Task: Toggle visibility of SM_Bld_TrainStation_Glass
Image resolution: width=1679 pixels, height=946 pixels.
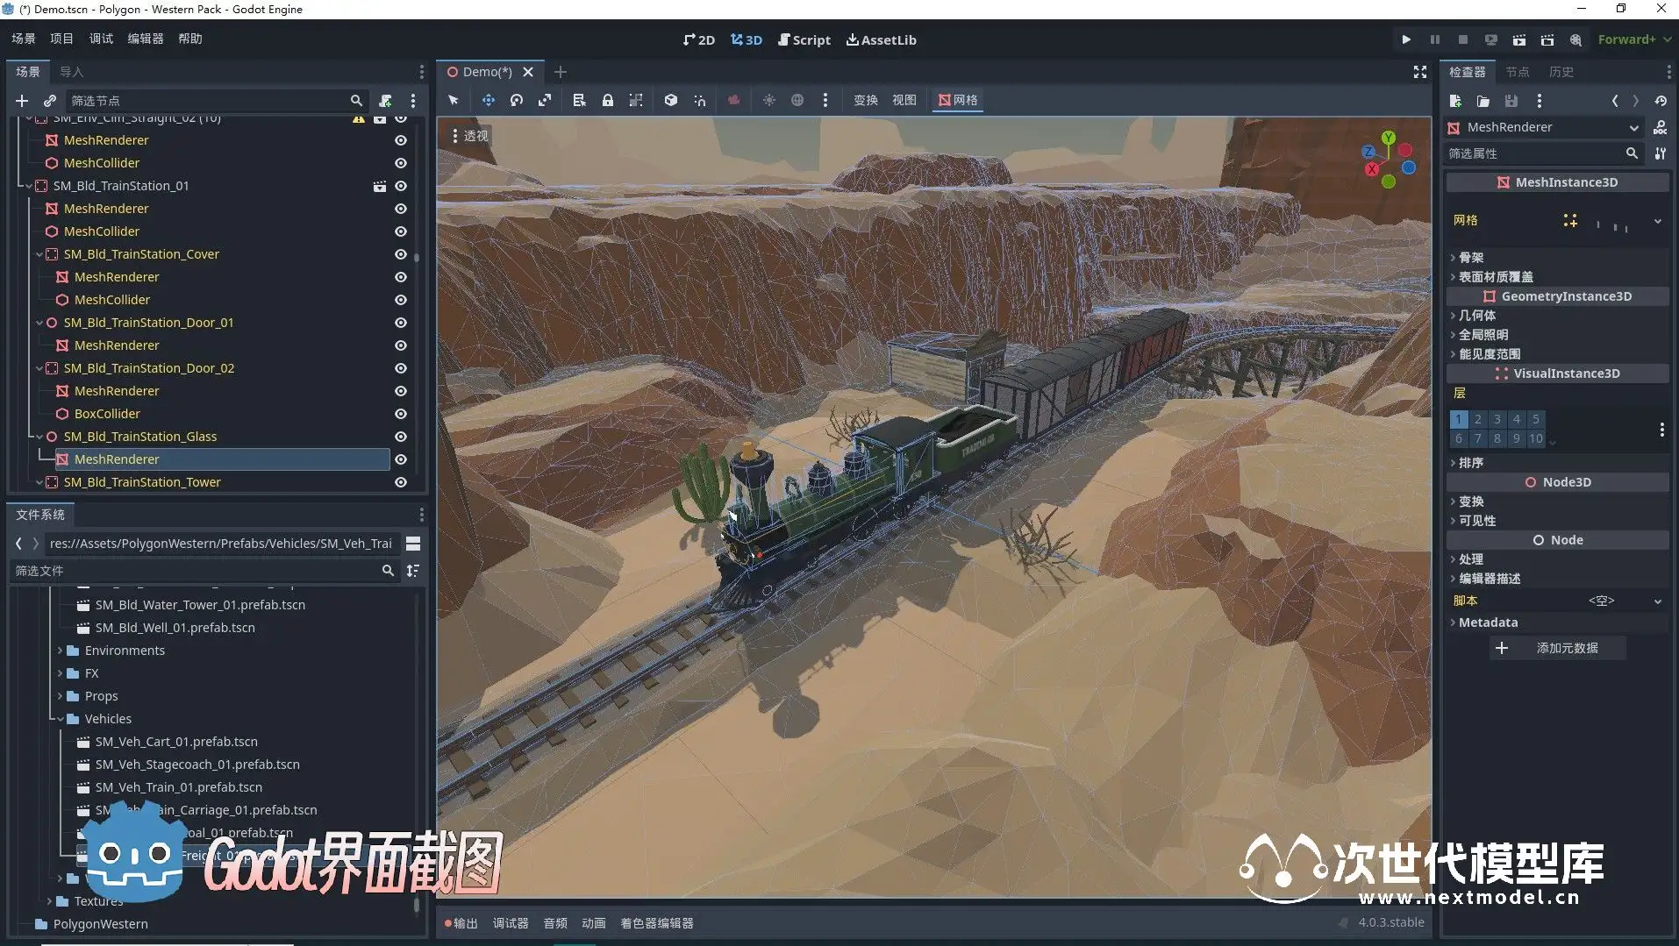Action: (x=401, y=437)
